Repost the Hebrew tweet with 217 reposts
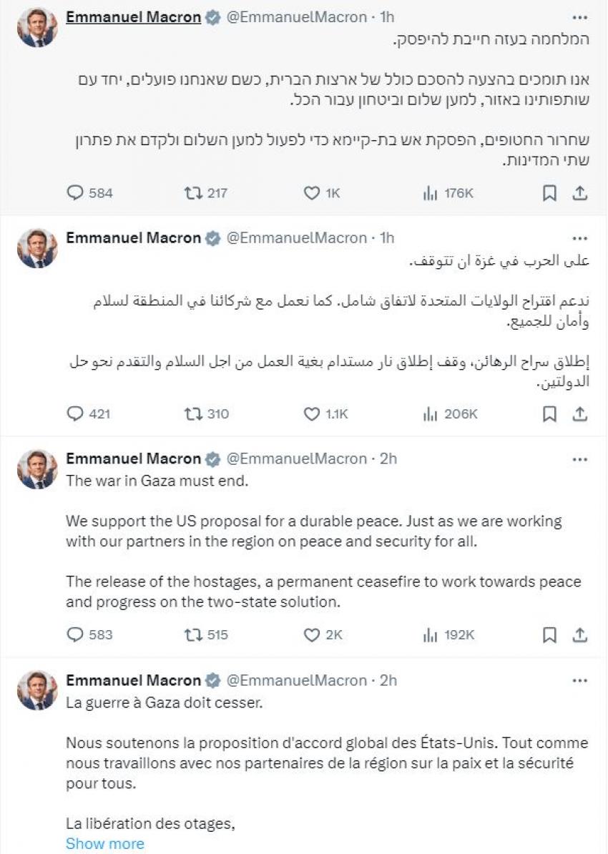The height and width of the screenshot is (854, 608). coord(193,192)
